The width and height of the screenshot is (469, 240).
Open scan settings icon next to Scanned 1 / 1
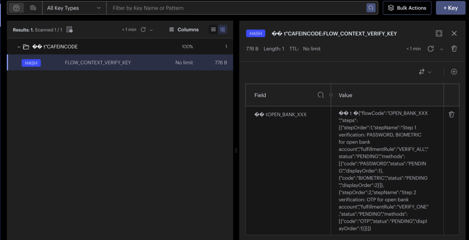coord(70,30)
